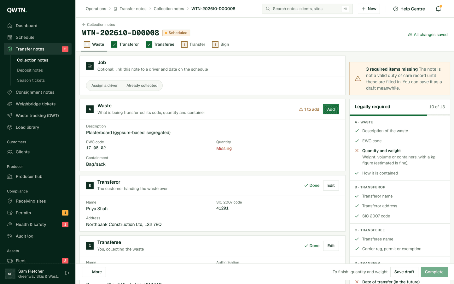Click the Complete button
The height and width of the screenshot is (284, 454).
pyautogui.click(x=434, y=272)
